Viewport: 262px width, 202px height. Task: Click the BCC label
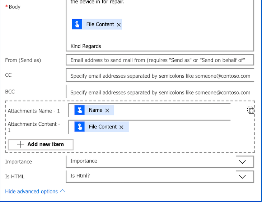coord(10,92)
